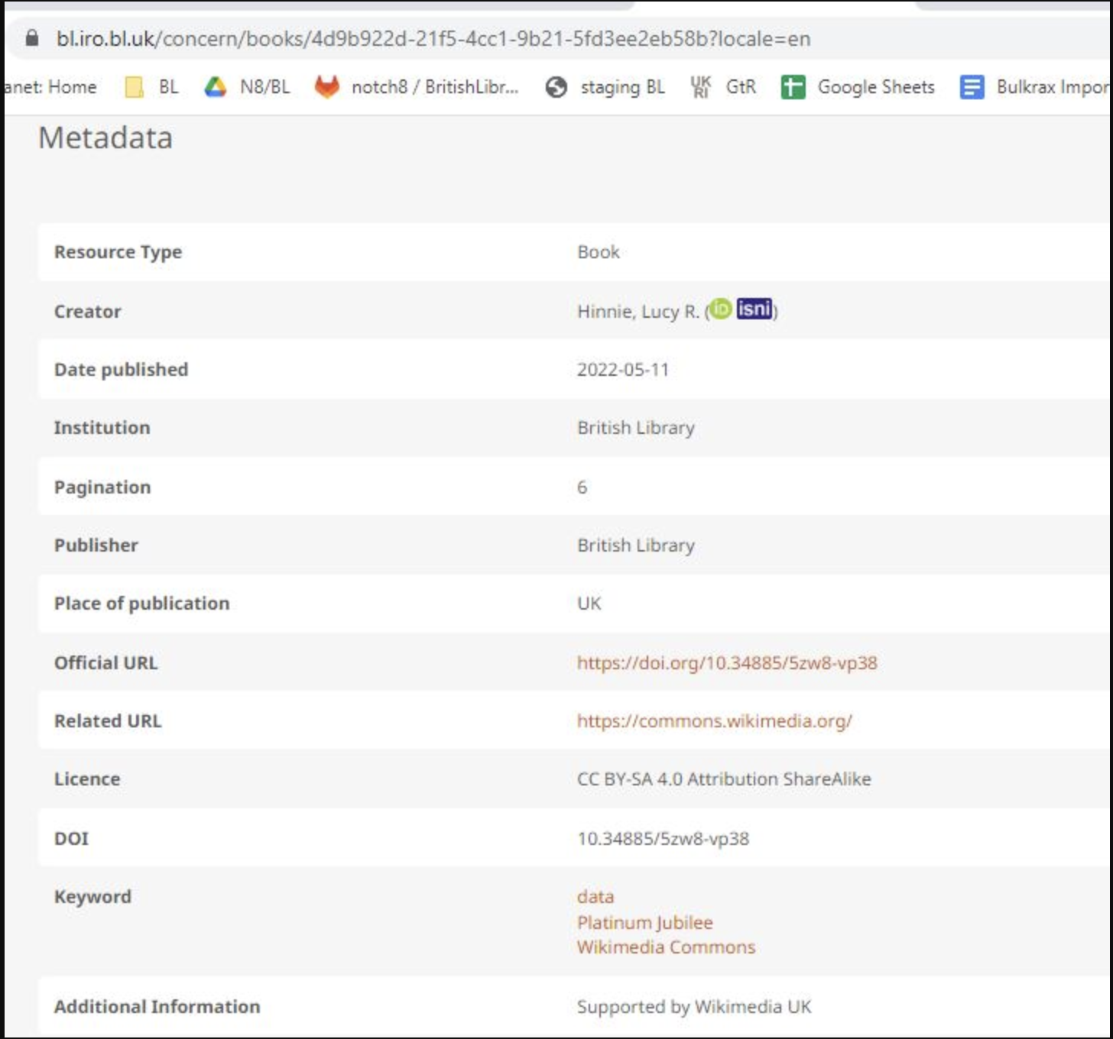
Task: Click the 'Related URL' row label
Action: (108, 721)
